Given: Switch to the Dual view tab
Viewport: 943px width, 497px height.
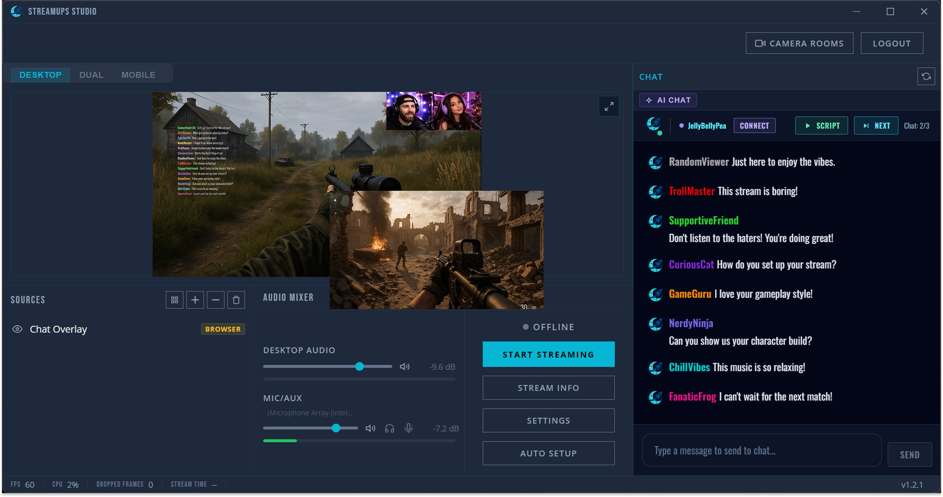Looking at the screenshot, I should coord(91,74).
